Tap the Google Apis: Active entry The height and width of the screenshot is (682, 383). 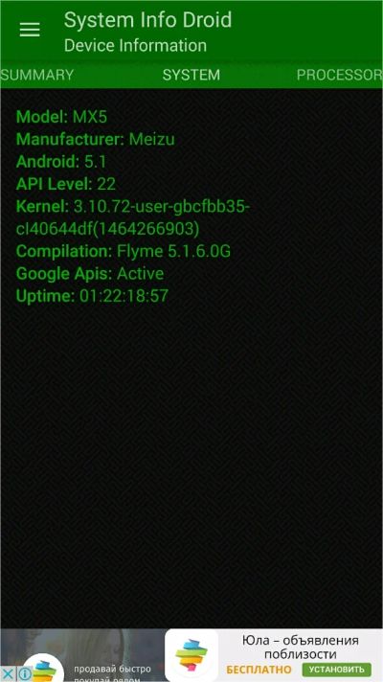(90, 274)
